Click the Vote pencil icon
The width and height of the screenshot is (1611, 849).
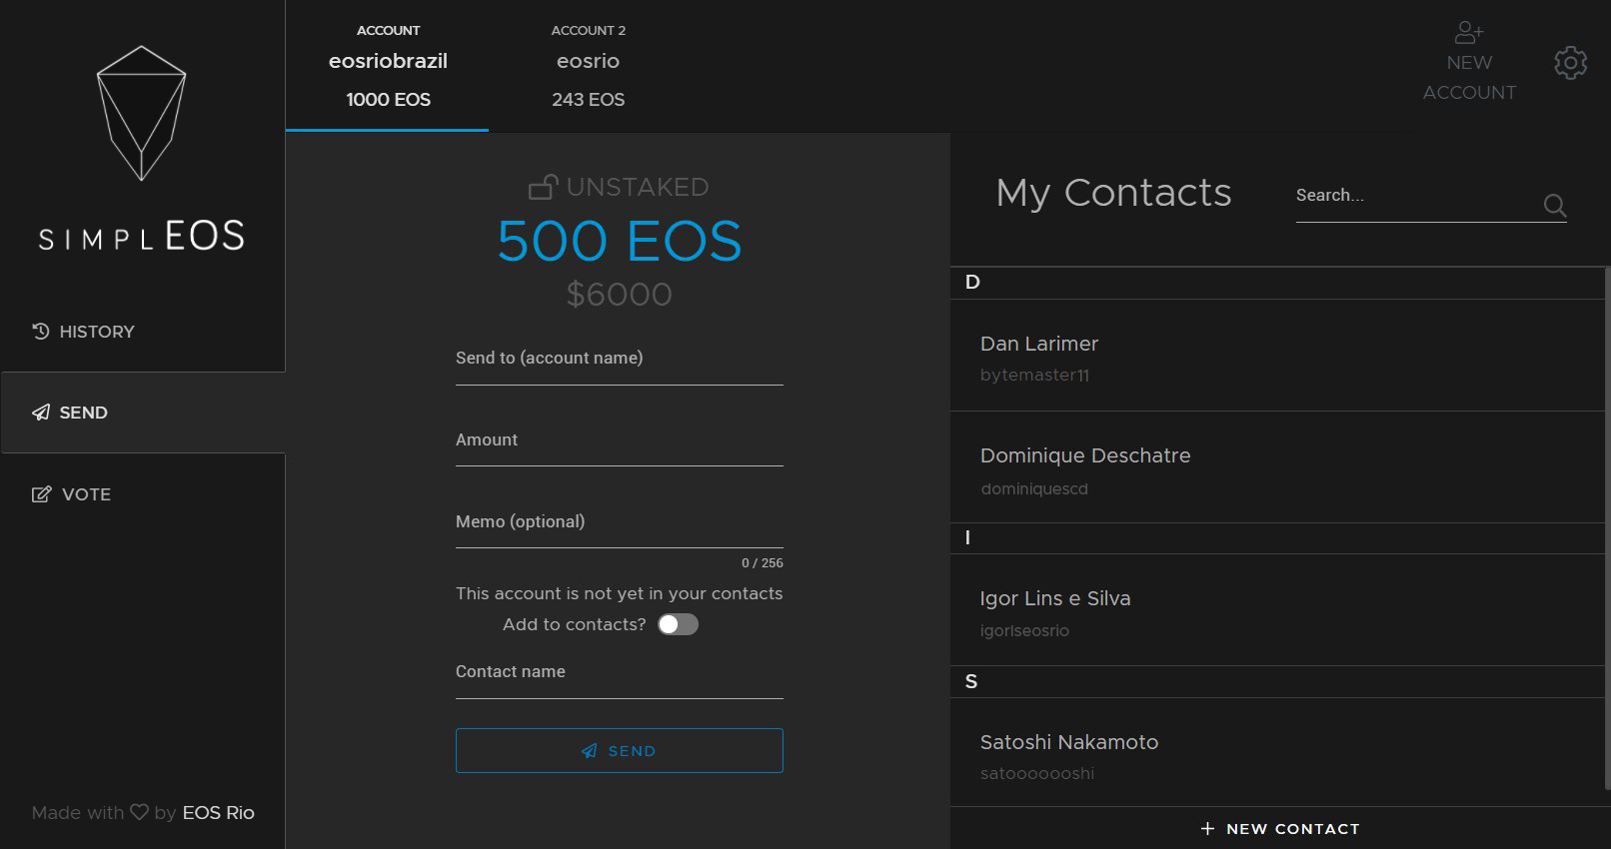(x=41, y=494)
